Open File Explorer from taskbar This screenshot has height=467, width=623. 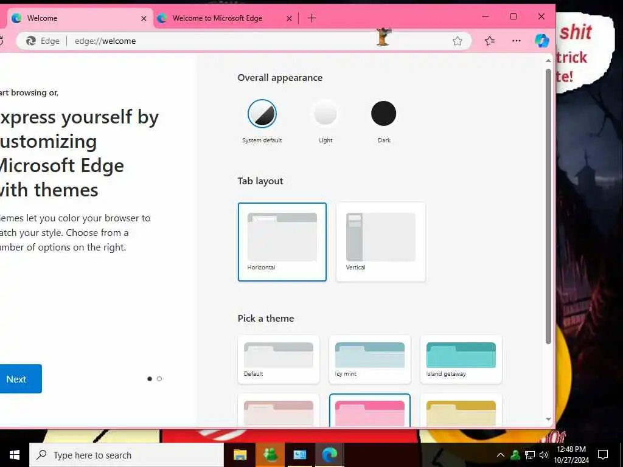point(240,455)
